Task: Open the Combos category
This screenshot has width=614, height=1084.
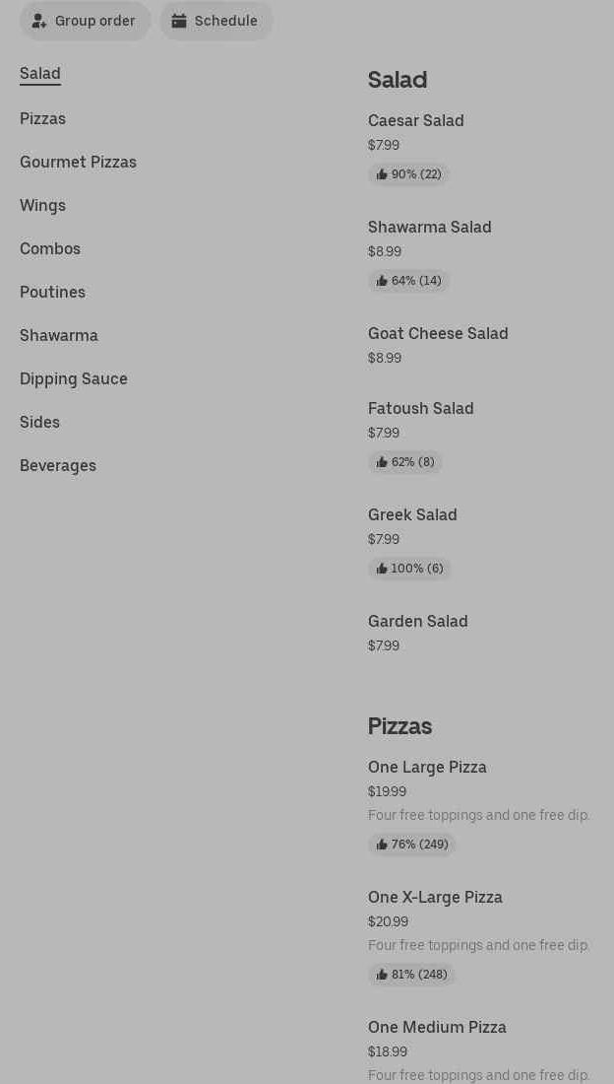Action: click(x=50, y=248)
